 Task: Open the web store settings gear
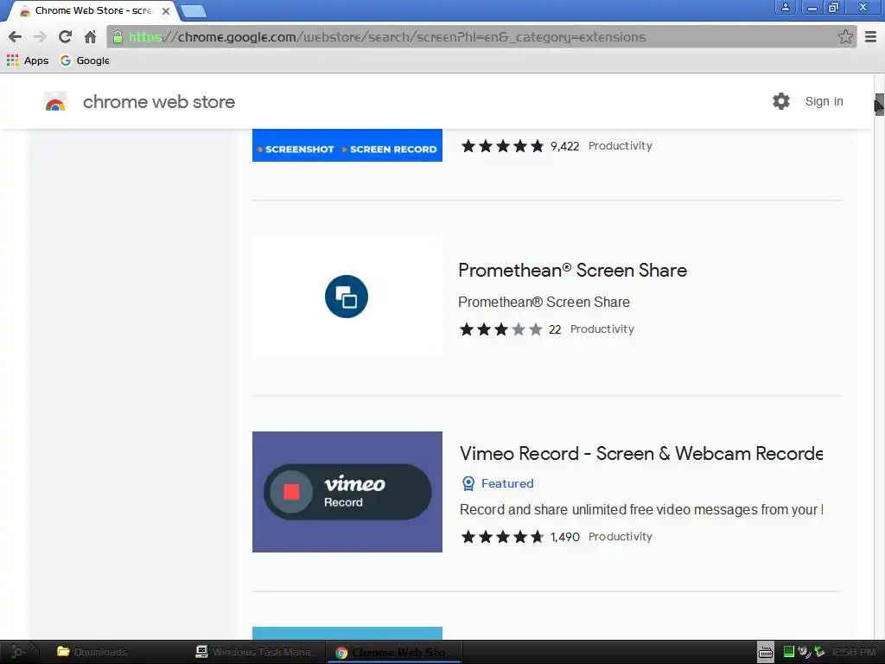781,101
